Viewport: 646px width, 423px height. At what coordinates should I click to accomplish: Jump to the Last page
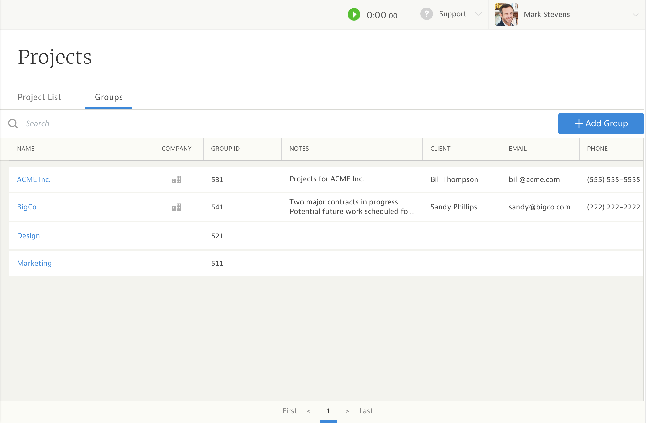click(366, 411)
